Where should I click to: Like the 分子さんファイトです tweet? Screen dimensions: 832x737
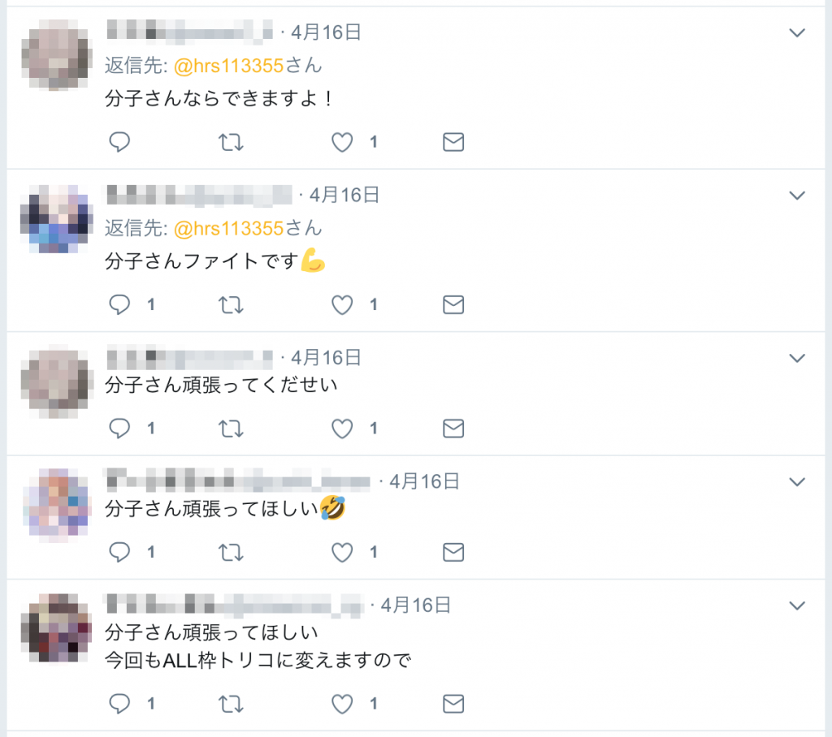click(342, 305)
